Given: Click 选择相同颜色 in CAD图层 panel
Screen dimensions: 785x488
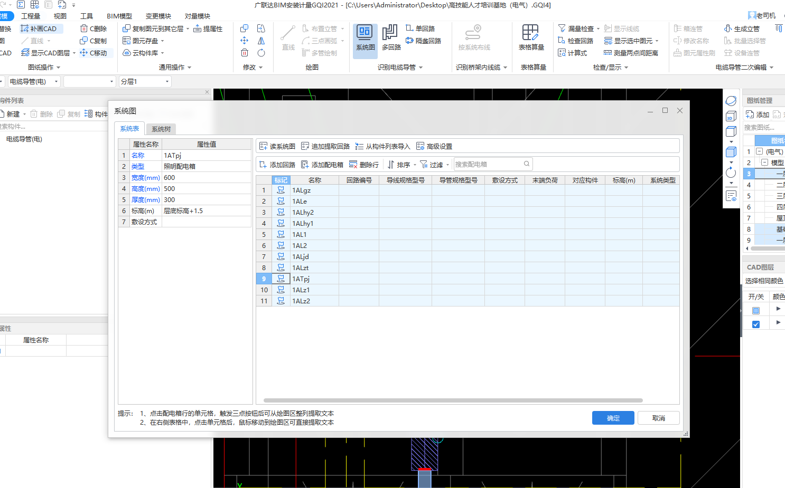Looking at the screenshot, I should (764, 281).
